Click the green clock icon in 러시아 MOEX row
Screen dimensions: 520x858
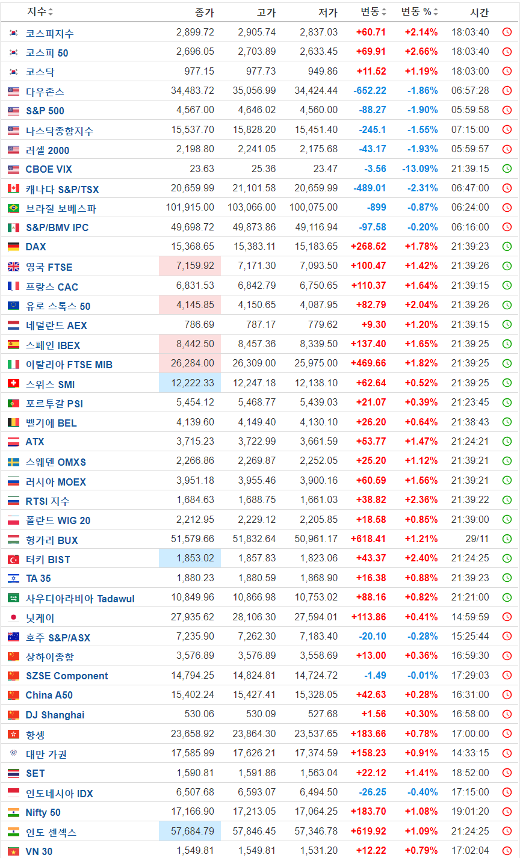click(x=507, y=481)
